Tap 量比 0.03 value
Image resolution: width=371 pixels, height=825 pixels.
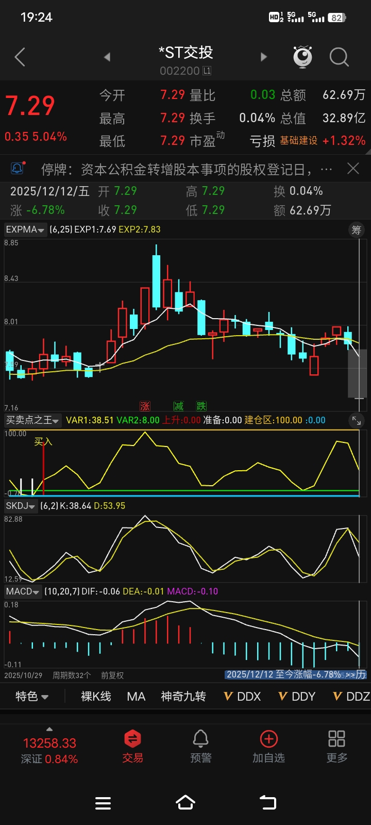(x=263, y=95)
